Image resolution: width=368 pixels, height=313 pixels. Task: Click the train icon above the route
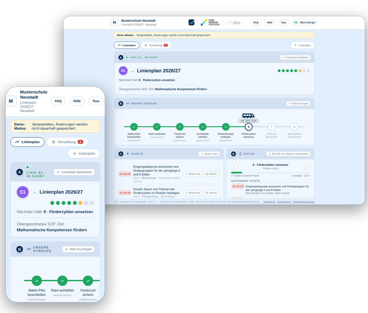coord(248,115)
